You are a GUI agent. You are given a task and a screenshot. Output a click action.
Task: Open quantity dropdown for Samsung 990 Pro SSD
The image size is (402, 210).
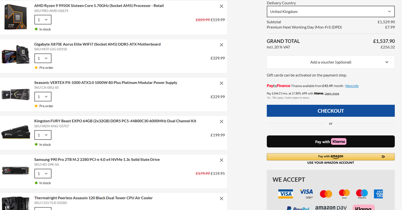43,174
